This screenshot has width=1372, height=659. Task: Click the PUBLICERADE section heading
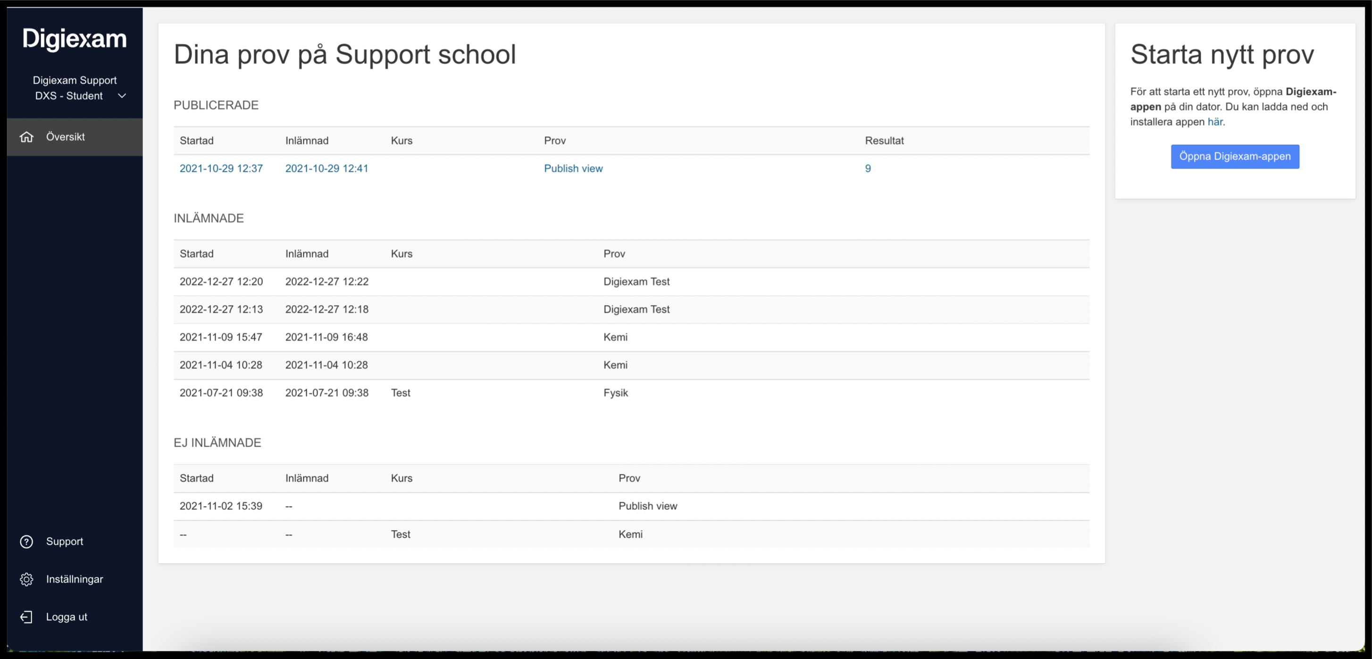tap(216, 105)
